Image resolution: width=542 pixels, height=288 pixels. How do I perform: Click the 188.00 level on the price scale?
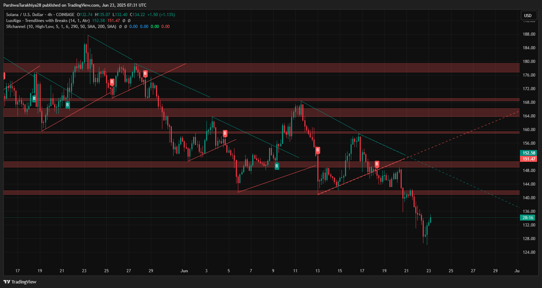[x=529, y=34]
